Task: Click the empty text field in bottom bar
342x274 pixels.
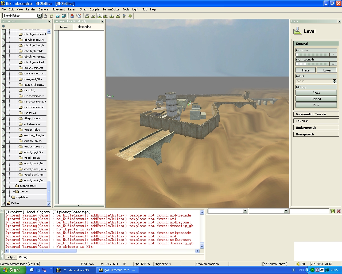Action: [309, 211]
